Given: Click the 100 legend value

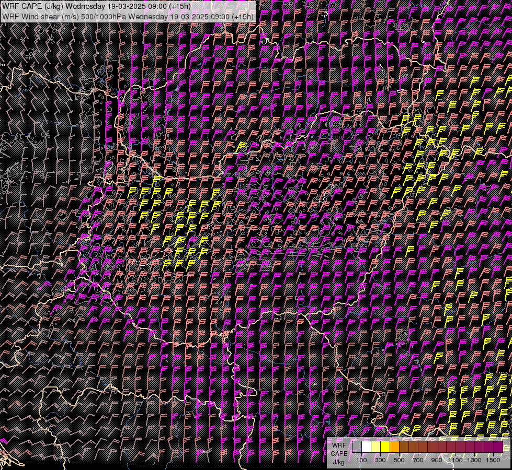Looking at the screenshot, I should coord(361,460).
